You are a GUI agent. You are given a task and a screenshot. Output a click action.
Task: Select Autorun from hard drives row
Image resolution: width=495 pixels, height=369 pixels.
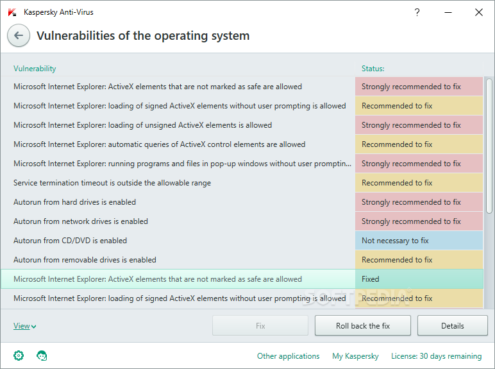[242, 202]
